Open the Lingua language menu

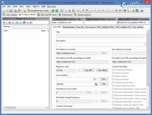click(x=52, y=6)
